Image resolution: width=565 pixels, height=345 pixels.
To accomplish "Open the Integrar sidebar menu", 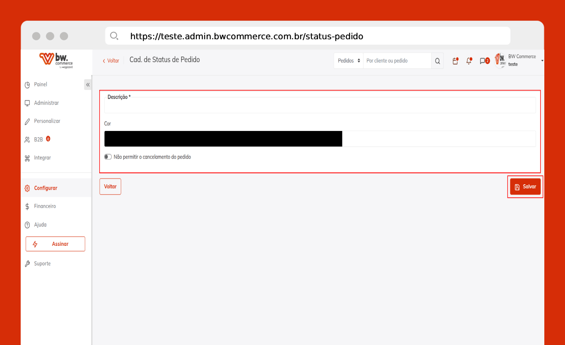I will (42, 158).
